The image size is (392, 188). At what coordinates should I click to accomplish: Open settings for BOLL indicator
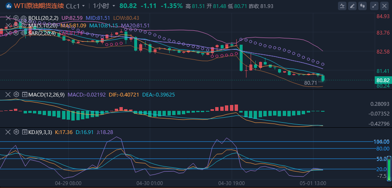pyautogui.click(x=16, y=18)
